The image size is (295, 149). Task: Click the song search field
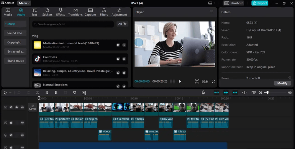tap(73, 24)
